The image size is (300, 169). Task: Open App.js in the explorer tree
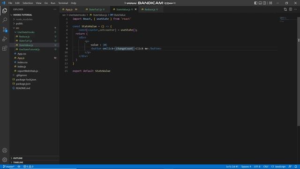(x=21, y=58)
